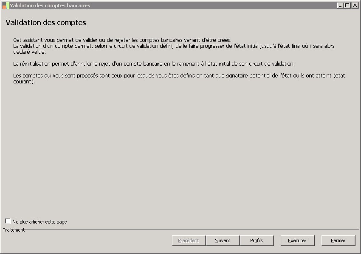Click the 'Cet assistant vous permet' sentence

[x=122, y=40]
